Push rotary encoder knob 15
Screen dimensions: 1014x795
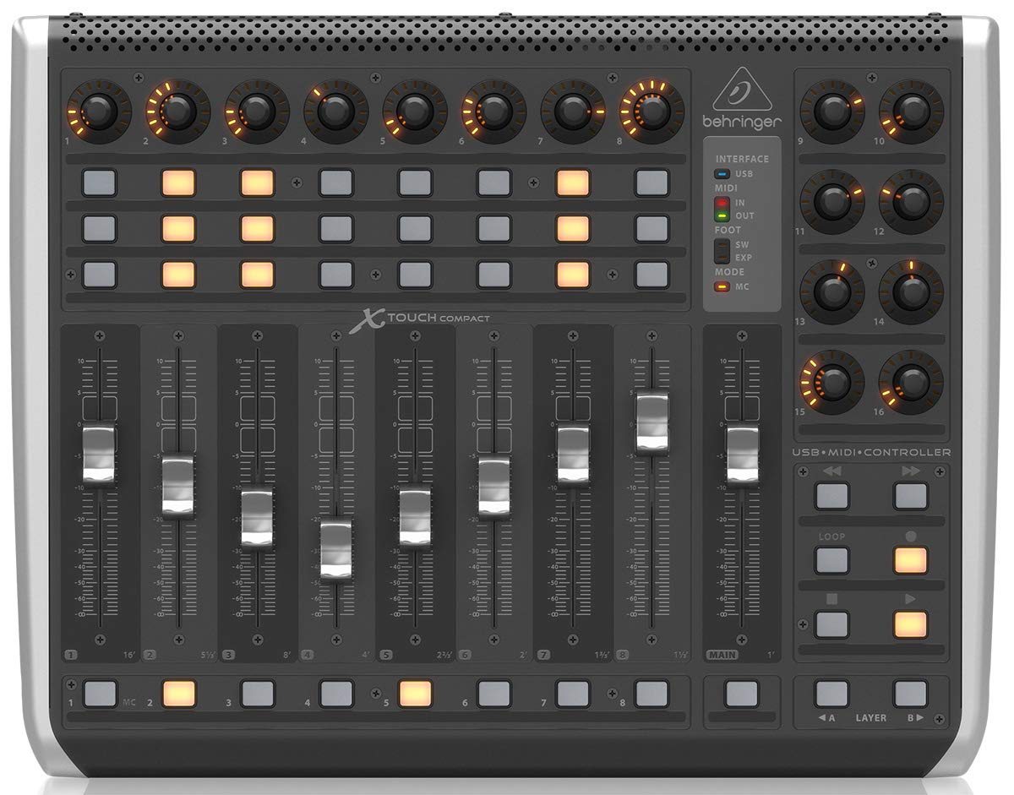[832, 383]
